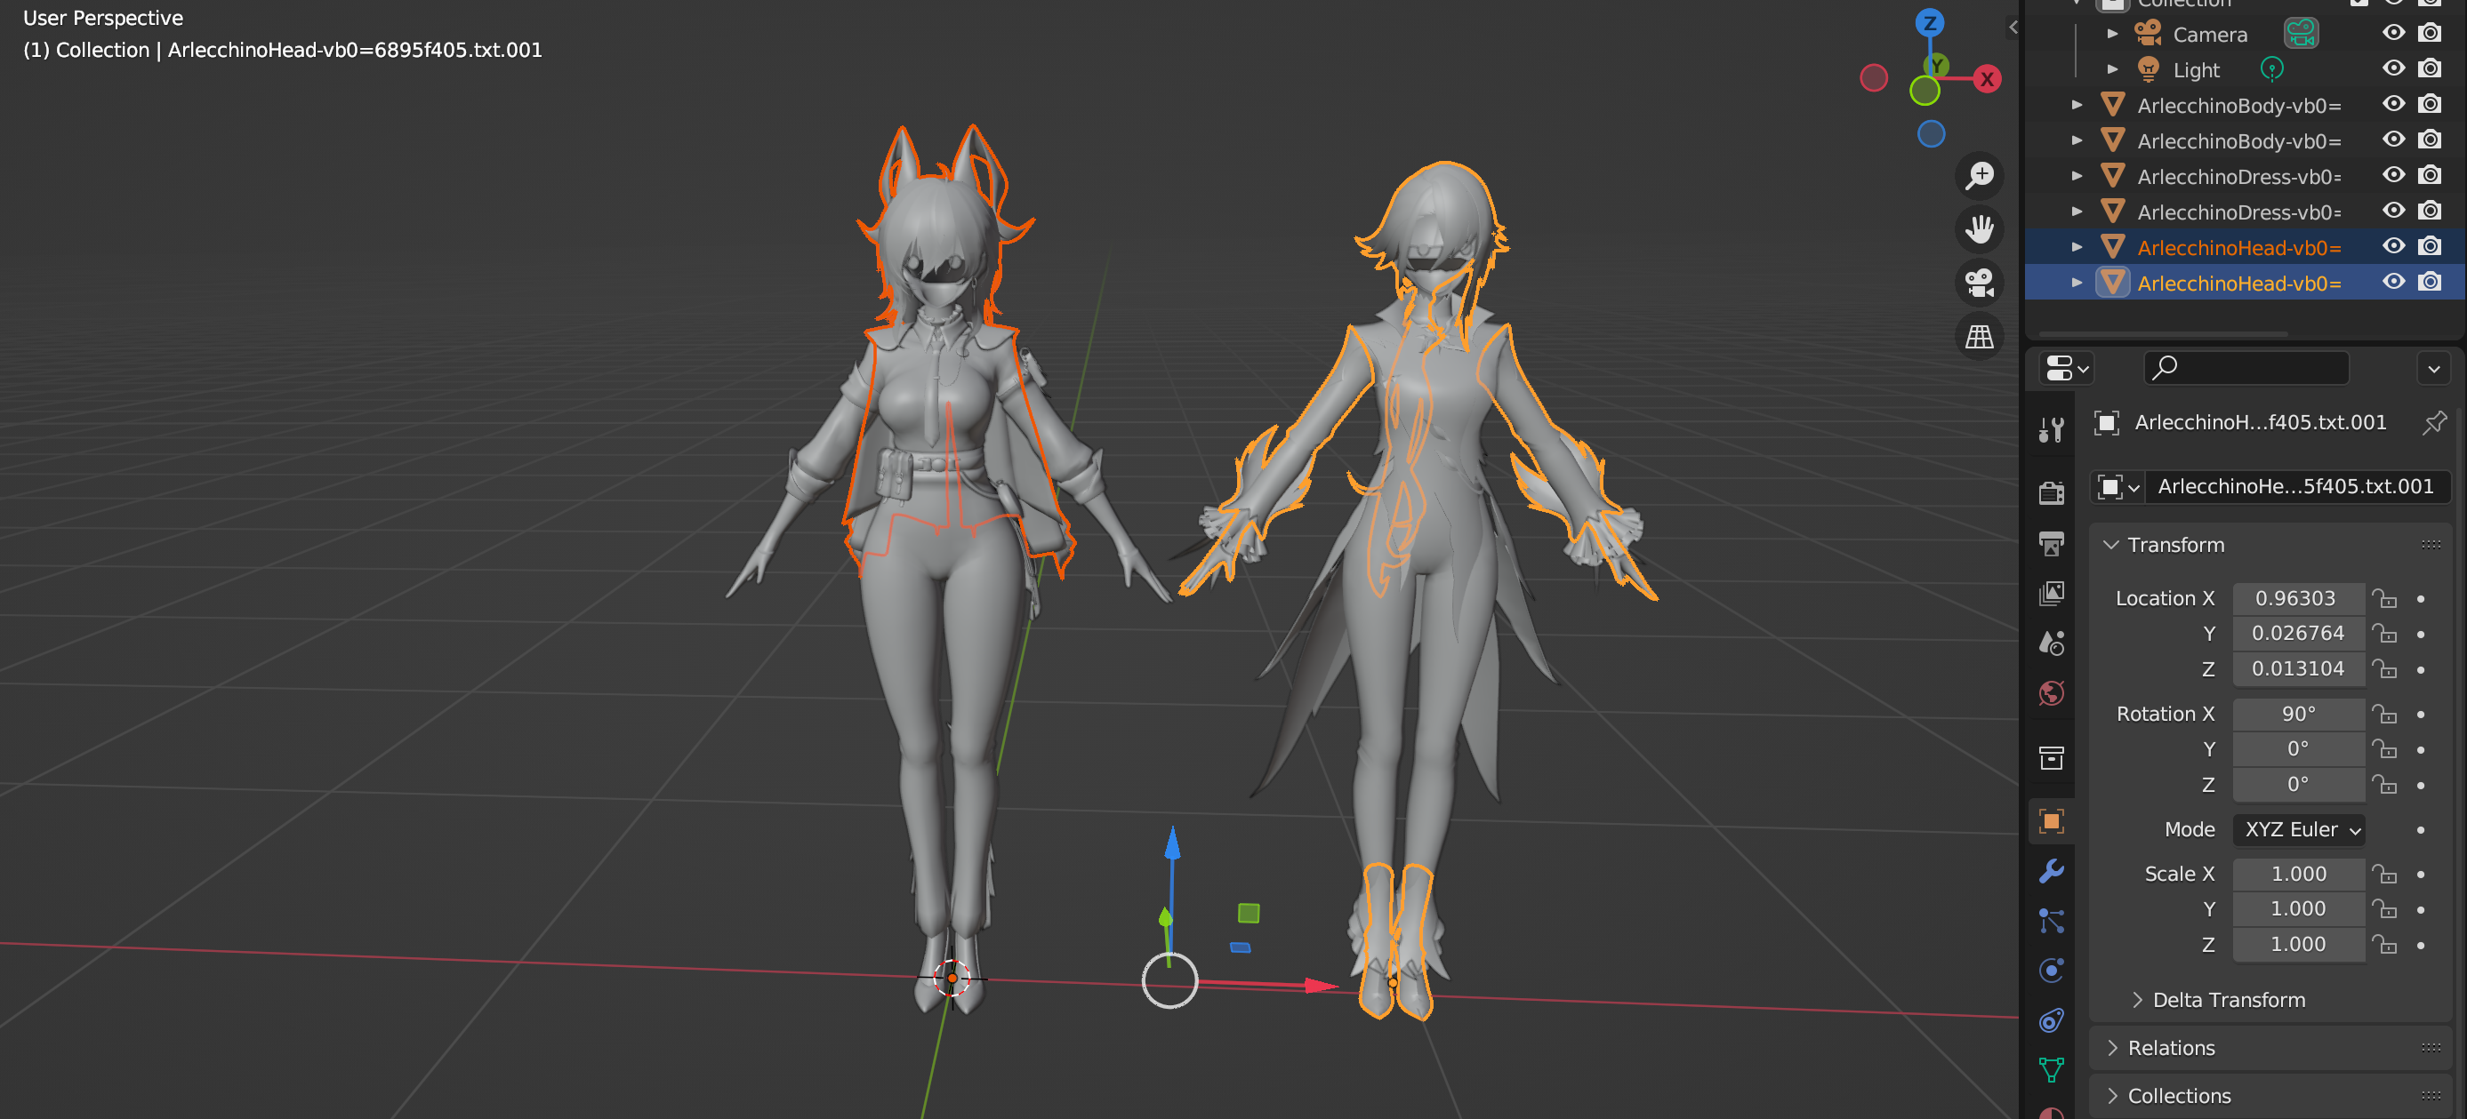This screenshot has width=2467, height=1119.
Task: Hide the Camera object in viewport
Action: coord(2393,34)
